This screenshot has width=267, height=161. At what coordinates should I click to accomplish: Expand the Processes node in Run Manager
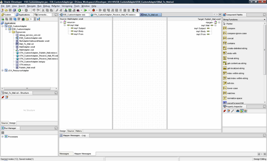point(2,136)
